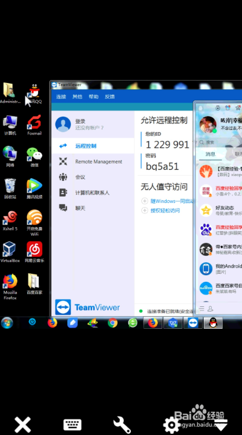The width and height of the screenshot is (242, 435).
Task: Select 聊天 in TeamViewer sidebar
Action: click(x=93, y=208)
